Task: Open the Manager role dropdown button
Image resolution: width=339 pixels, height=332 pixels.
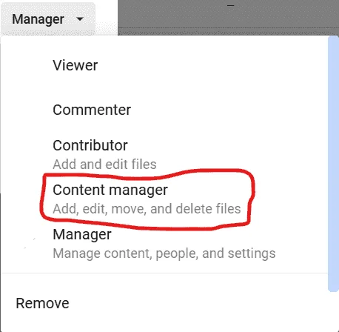Action: tap(48, 19)
